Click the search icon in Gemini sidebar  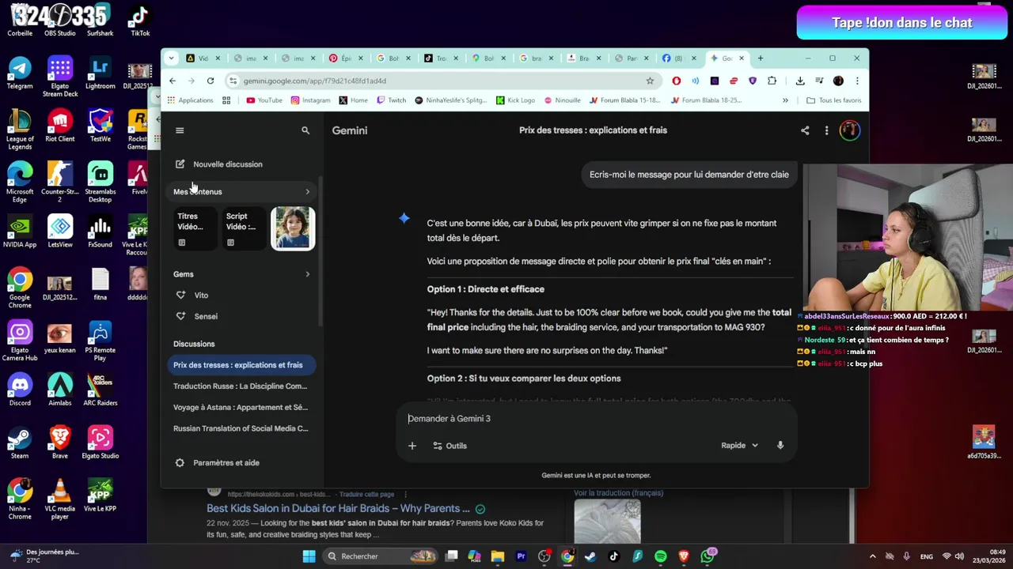305,130
